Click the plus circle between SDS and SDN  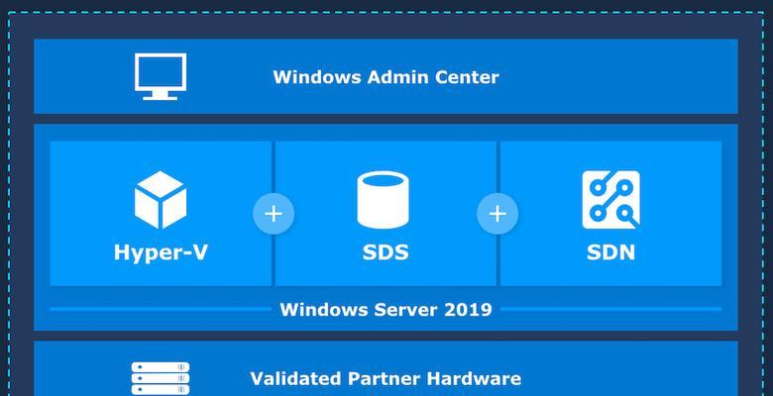tap(497, 214)
